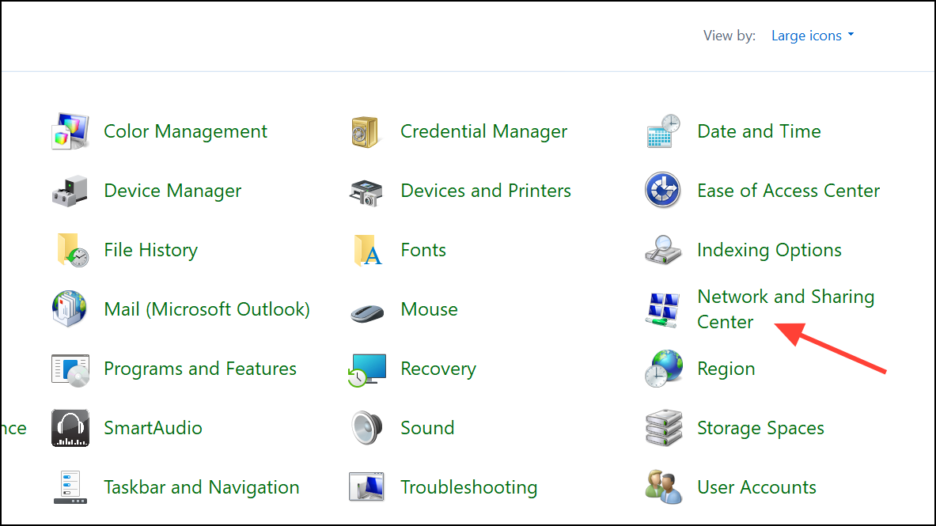Click the Date and Time calendar icon
936x526 pixels.
point(663,131)
